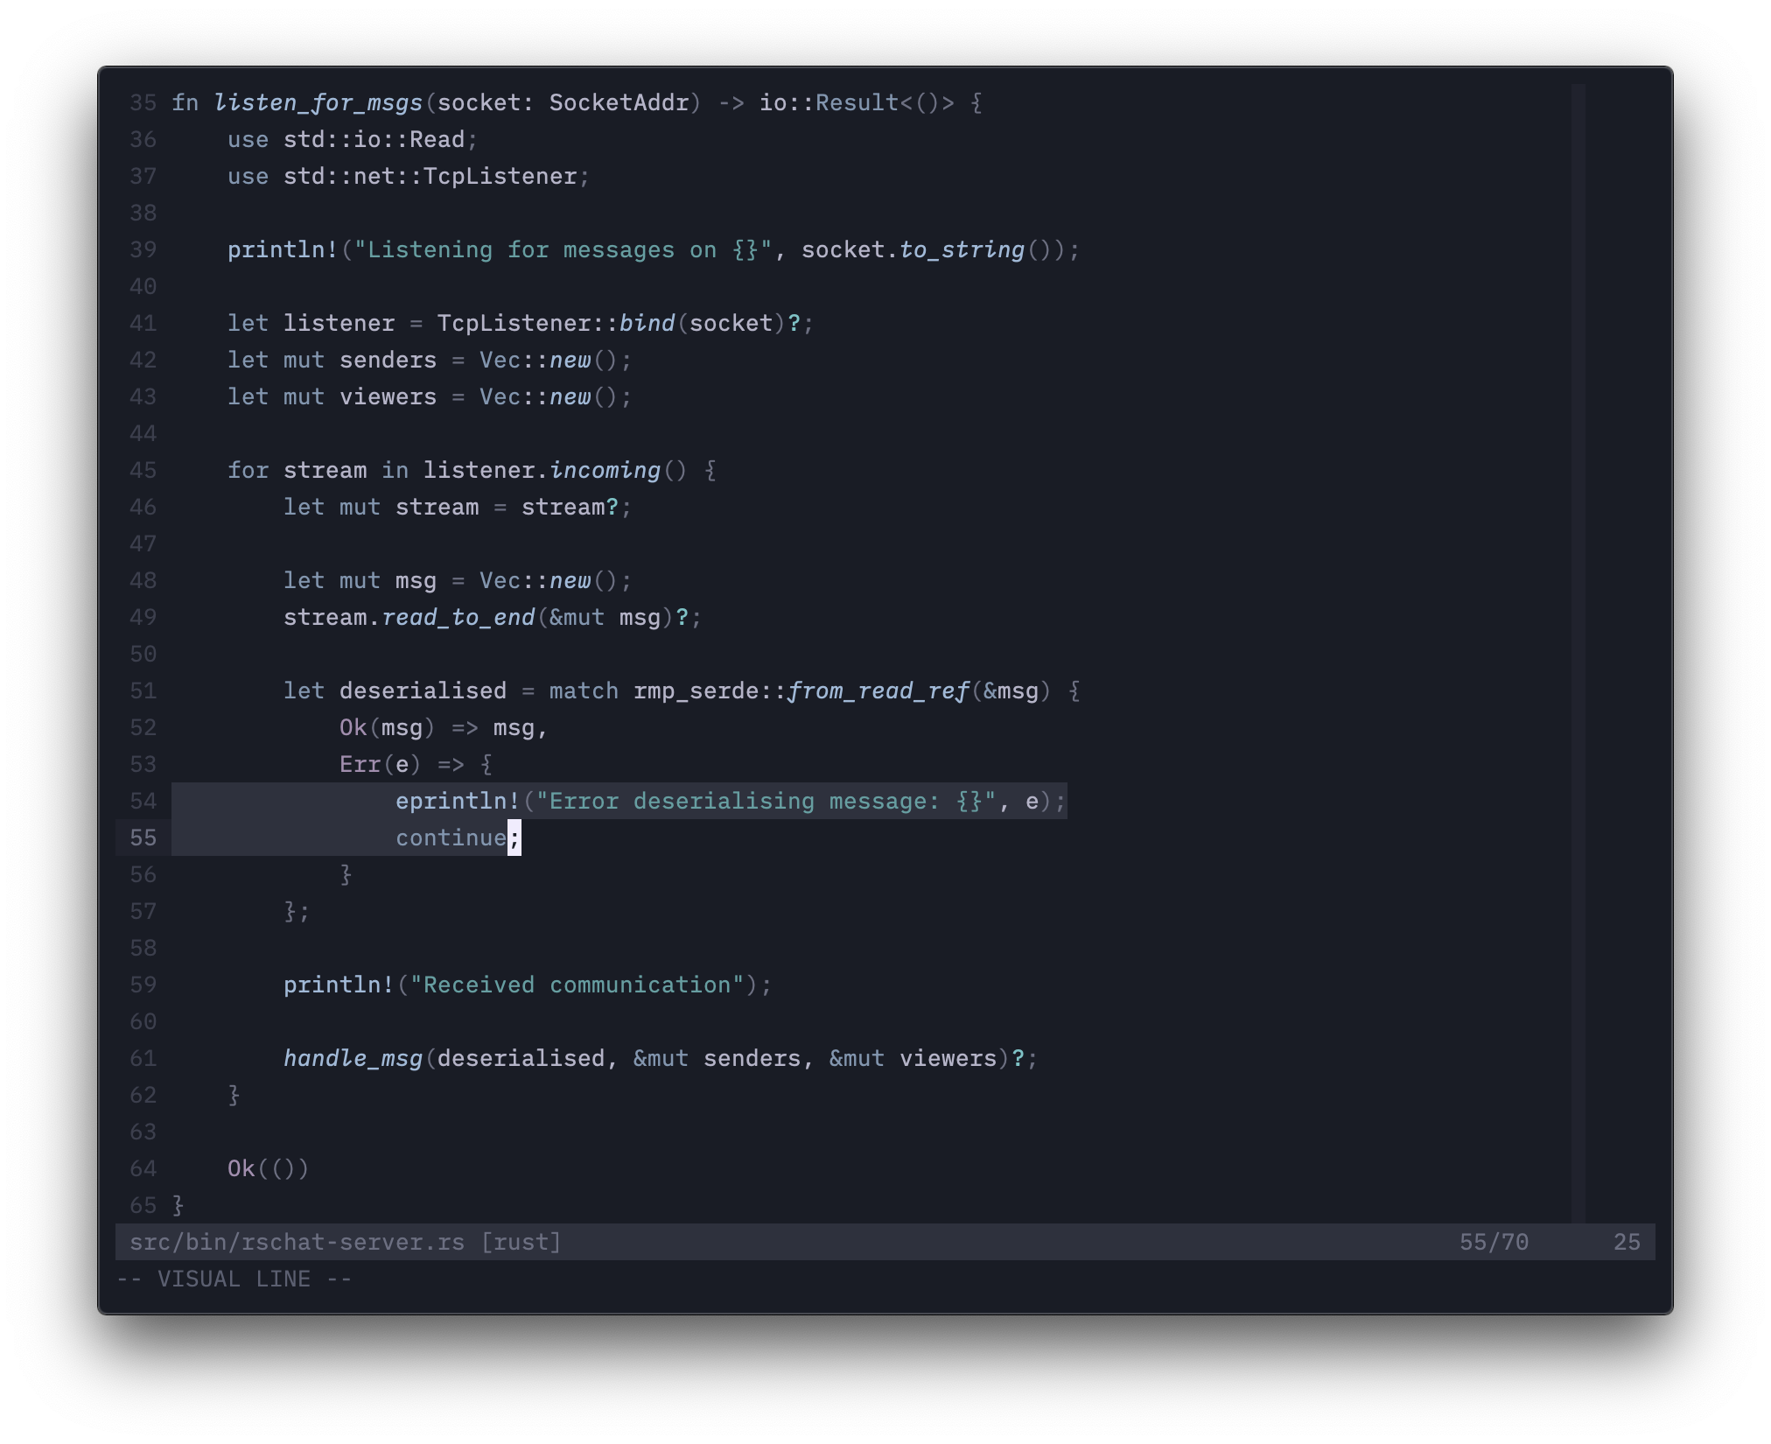Click the column number 25 in status line

[1627, 1243]
